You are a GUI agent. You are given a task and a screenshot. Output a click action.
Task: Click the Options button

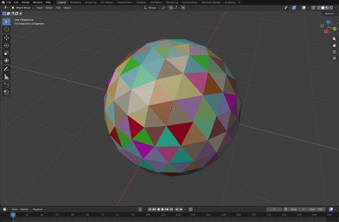[x=330, y=13]
